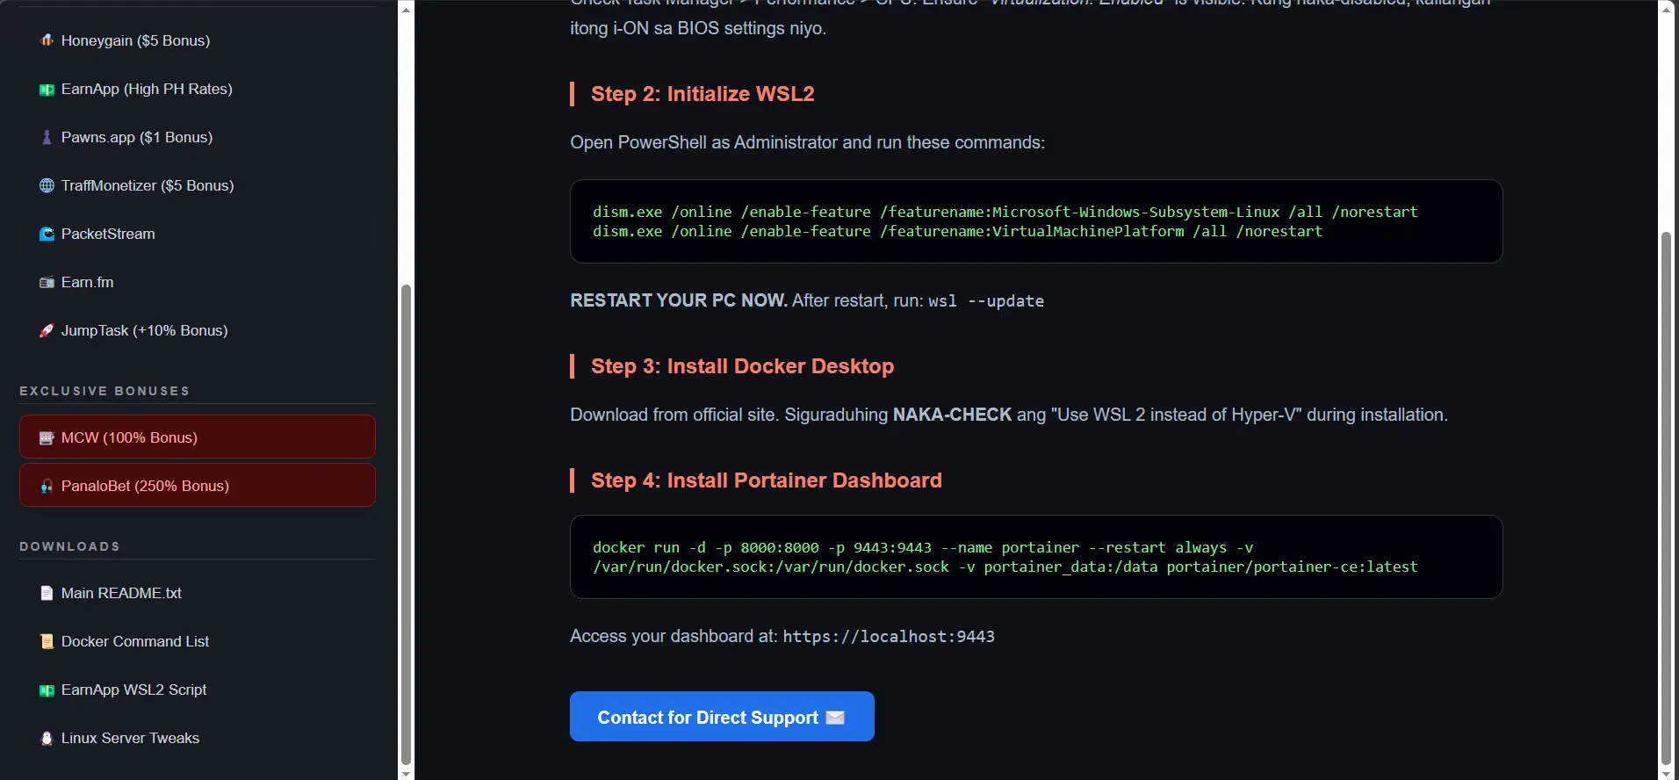Screen dimensions: 1679x780
Task: Click the EXCLUSIVE BONUSES section label
Action: 104,391
